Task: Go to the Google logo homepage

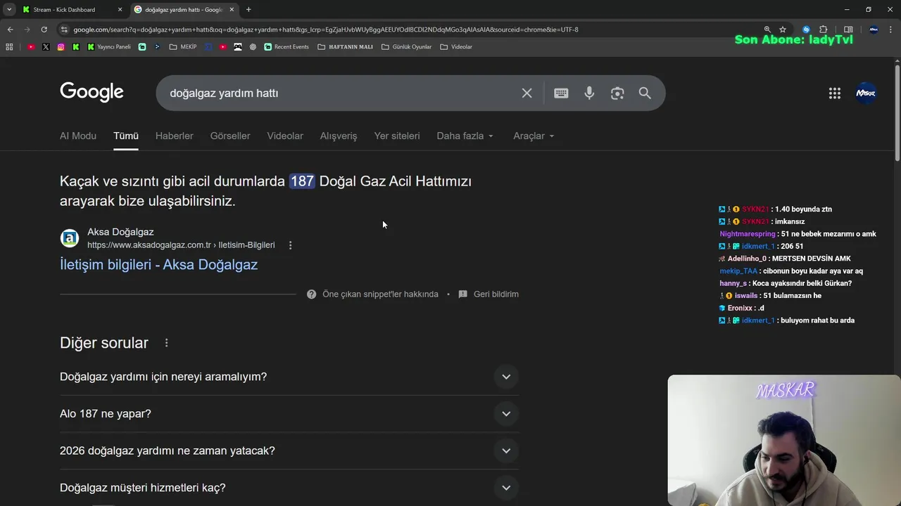Action: click(x=92, y=93)
